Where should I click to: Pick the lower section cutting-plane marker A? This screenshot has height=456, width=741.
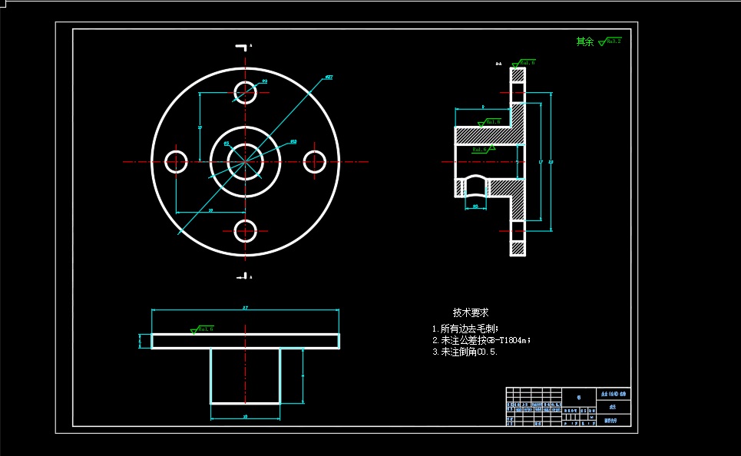pos(244,276)
